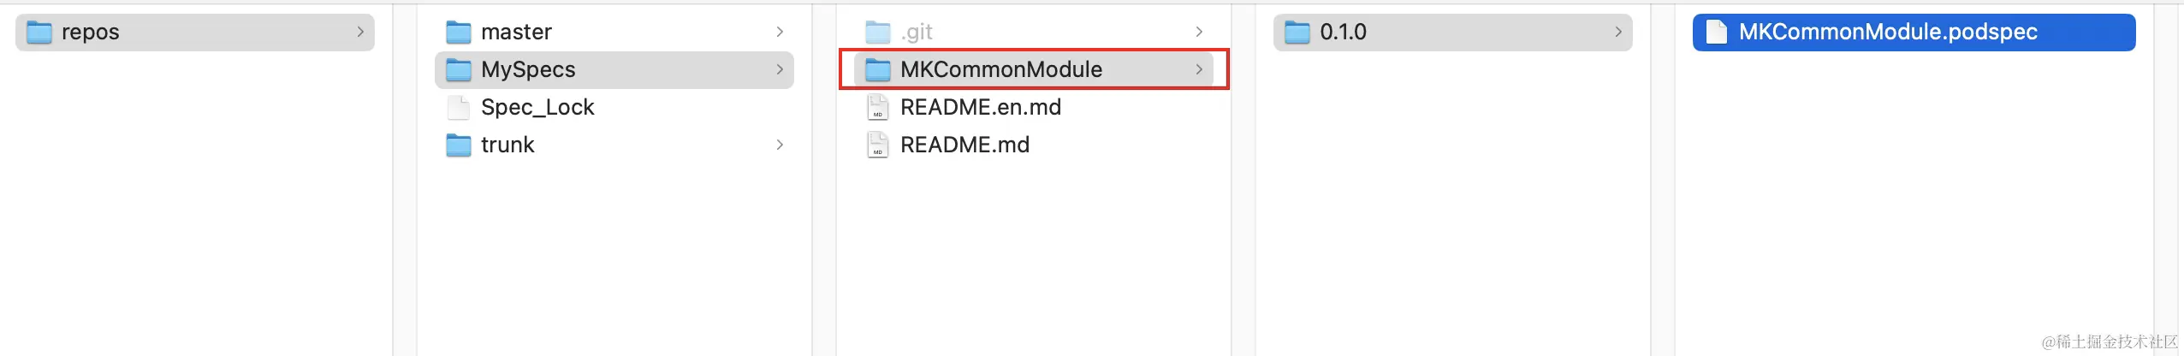Select the README.en.md file name
This screenshot has width=2184, height=356.
[x=981, y=108]
